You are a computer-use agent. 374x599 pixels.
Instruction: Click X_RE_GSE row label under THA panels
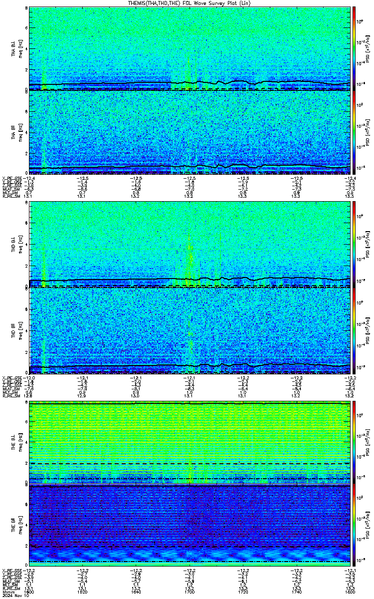point(12,178)
